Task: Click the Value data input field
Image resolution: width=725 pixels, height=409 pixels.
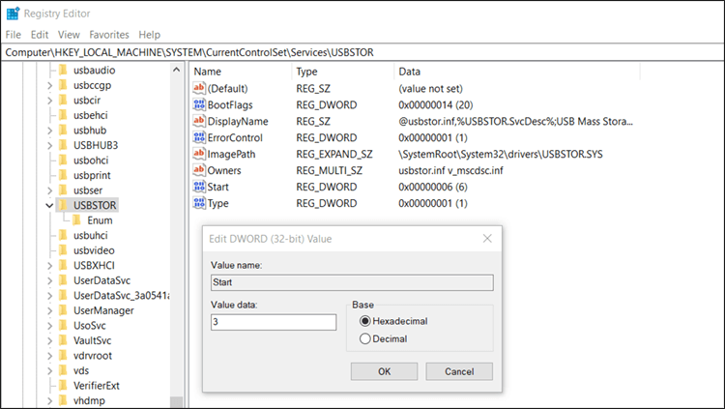Action: pos(273,322)
